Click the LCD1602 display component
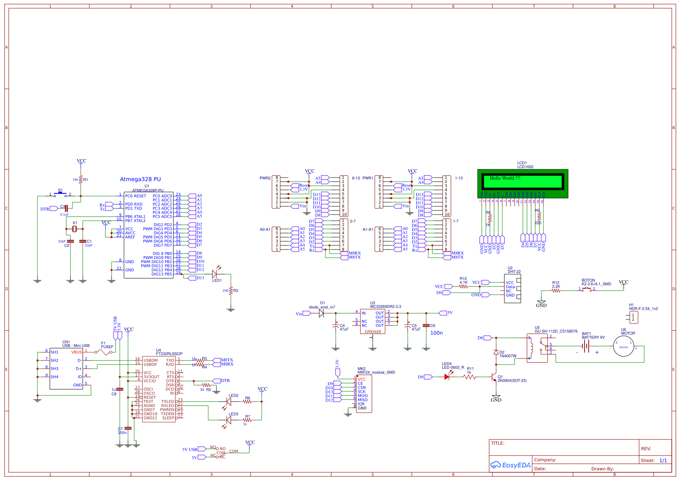The width and height of the screenshot is (680, 481). coord(522,184)
